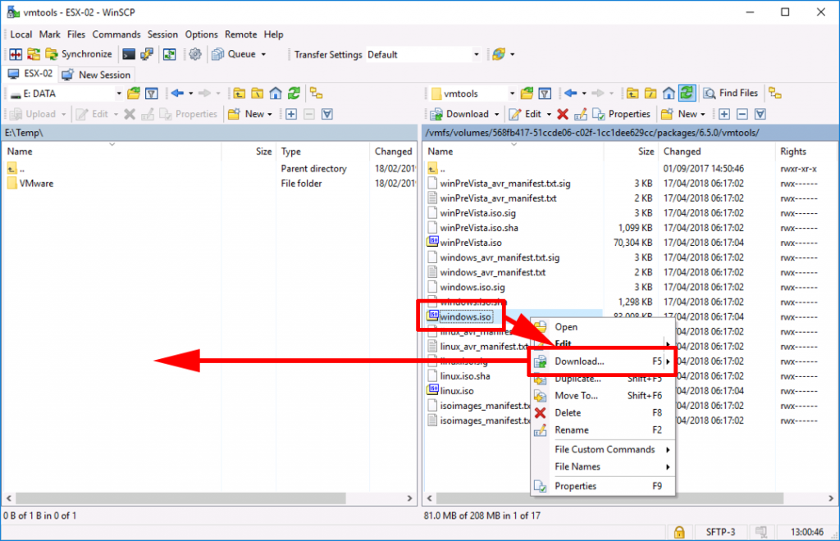Click the globe refresh icon after Transfer Settings
Image resolution: width=840 pixels, height=541 pixels.
pos(499,54)
